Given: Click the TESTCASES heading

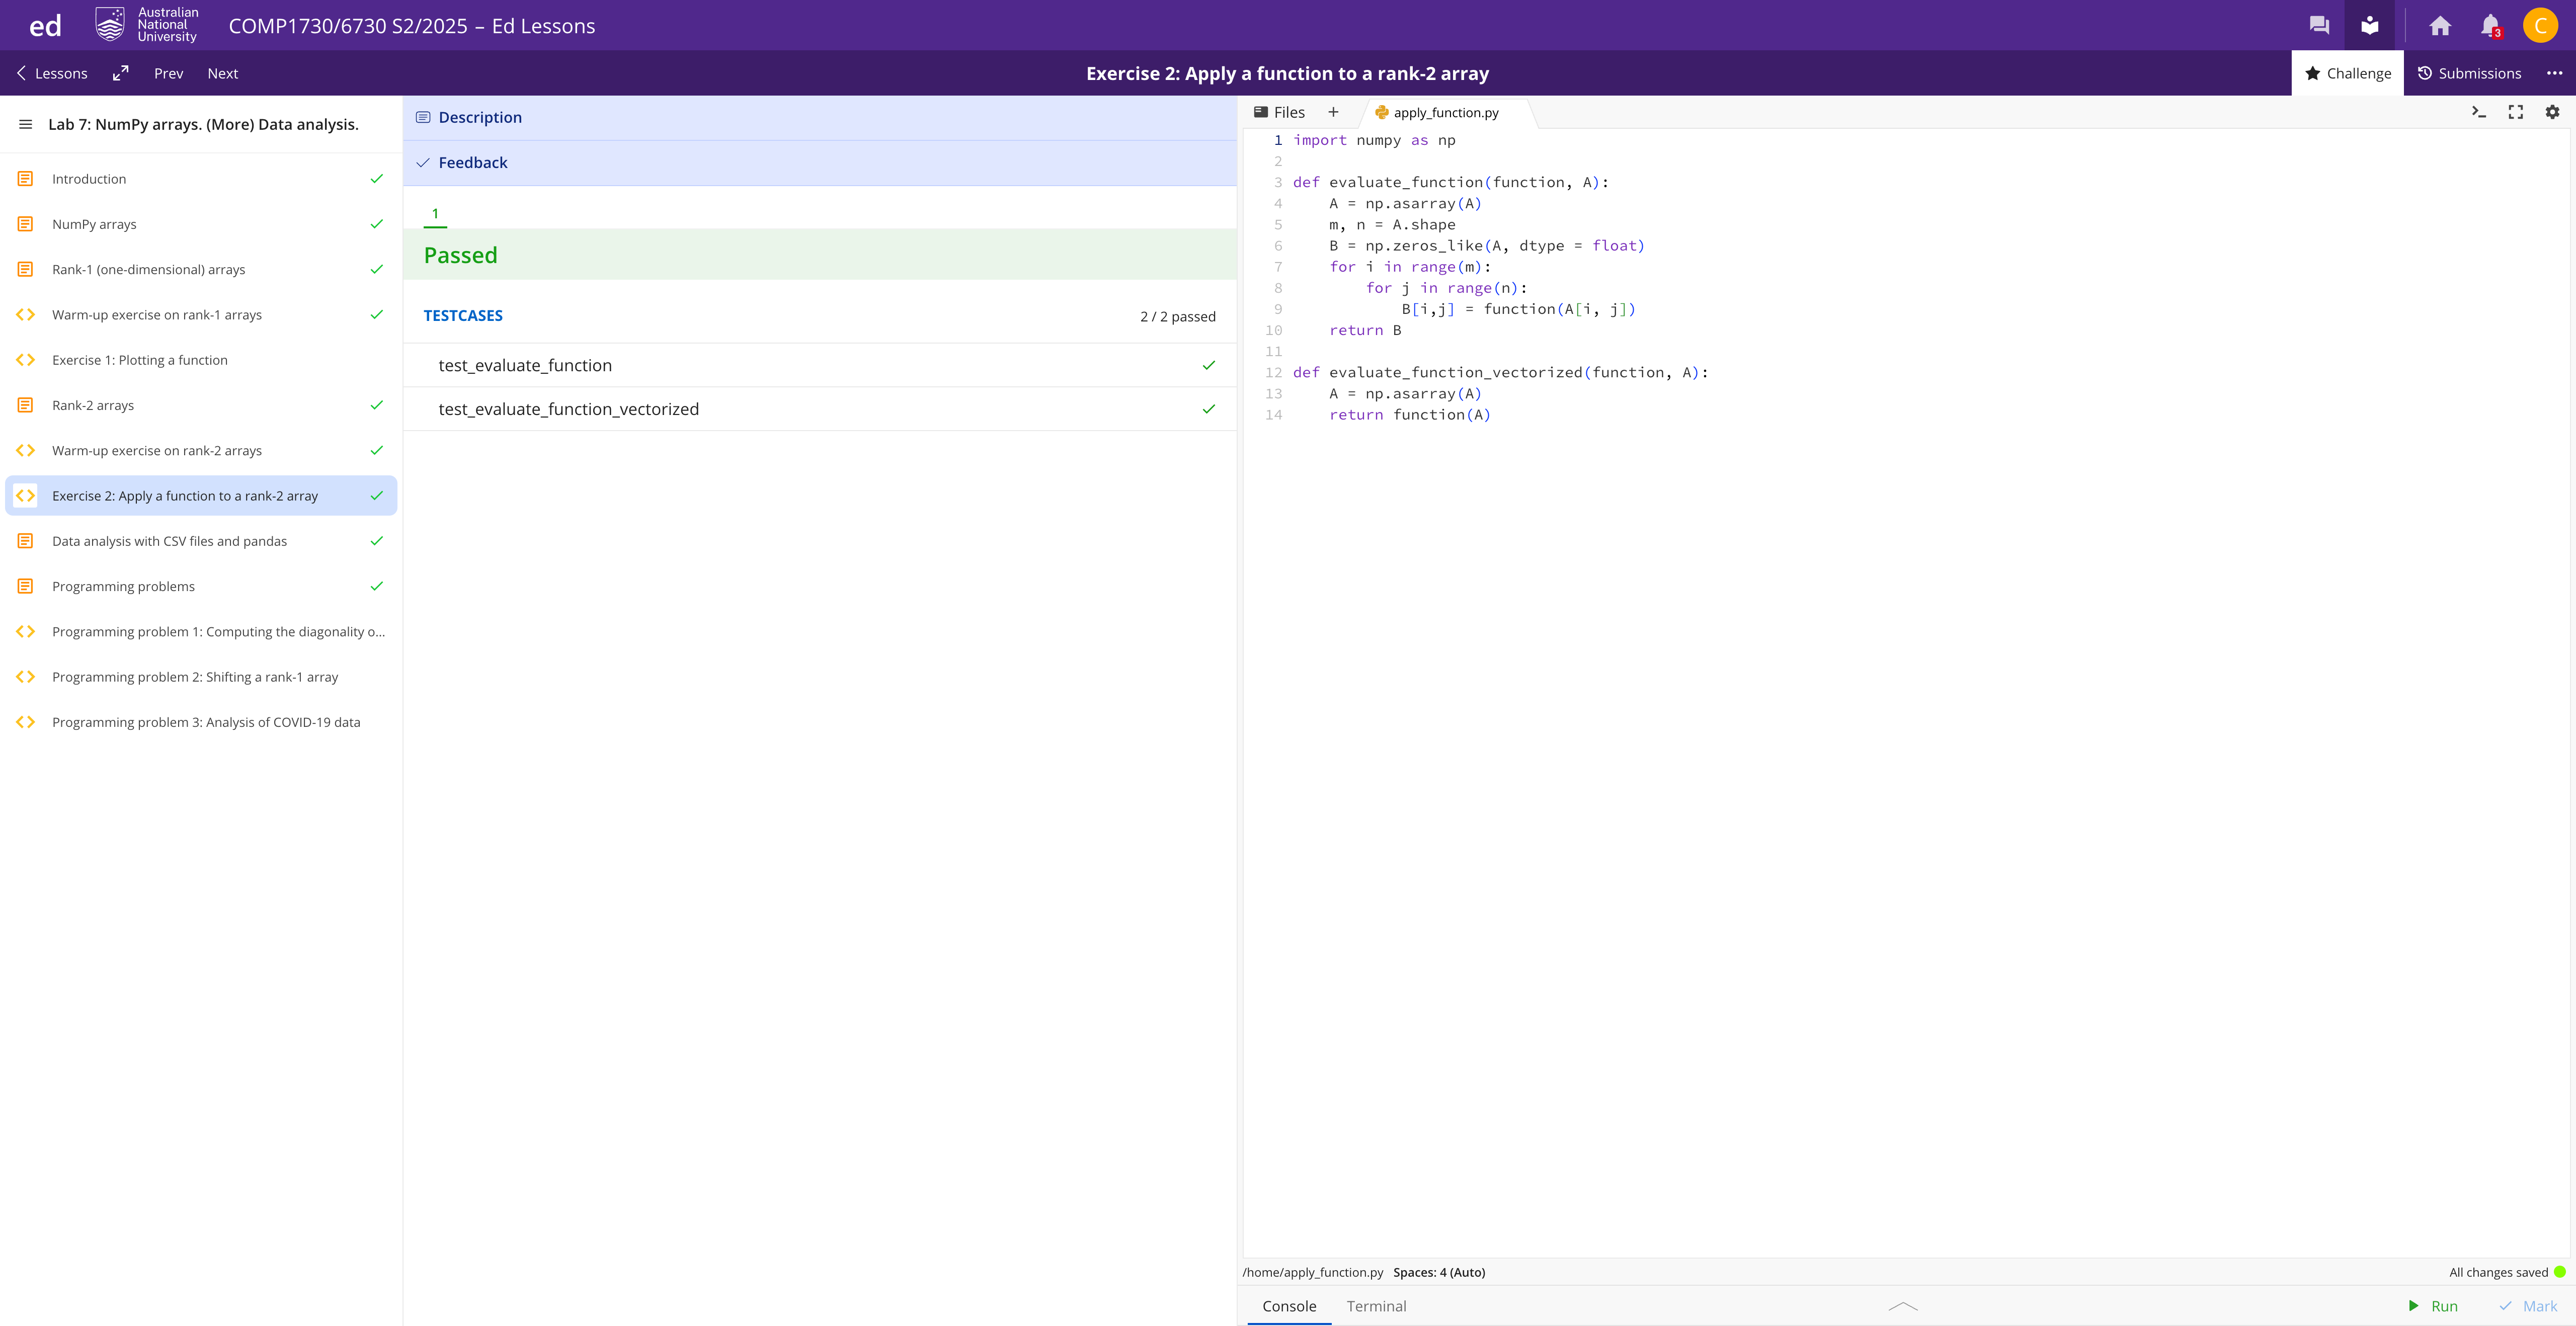Looking at the screenshot, I should [463, 316].
